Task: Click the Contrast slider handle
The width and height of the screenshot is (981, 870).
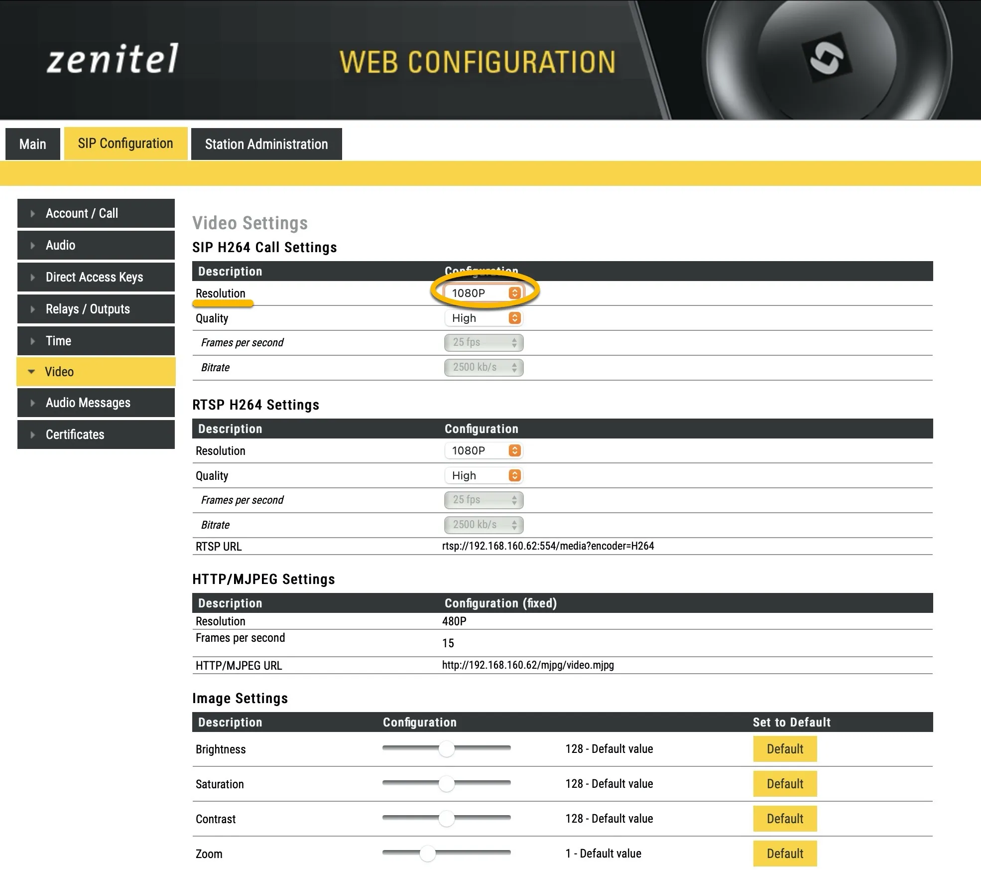Action: (x=447, y=818)
